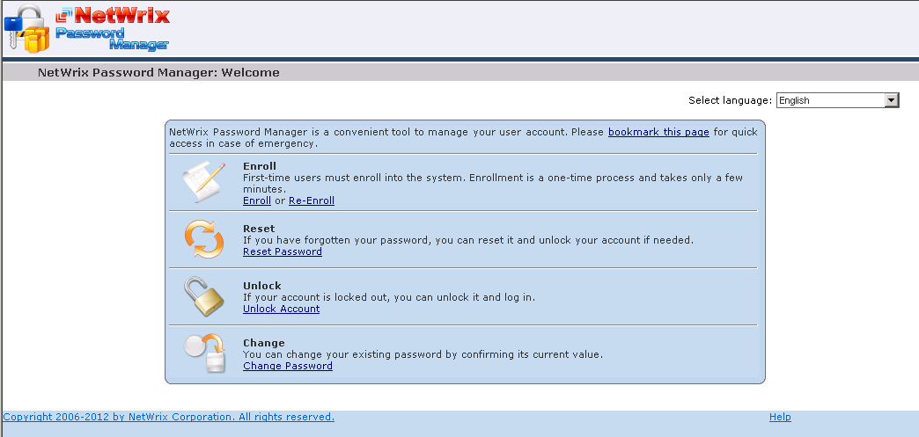Click the "Change" section heading
The image size is (919, 437).
264,343
